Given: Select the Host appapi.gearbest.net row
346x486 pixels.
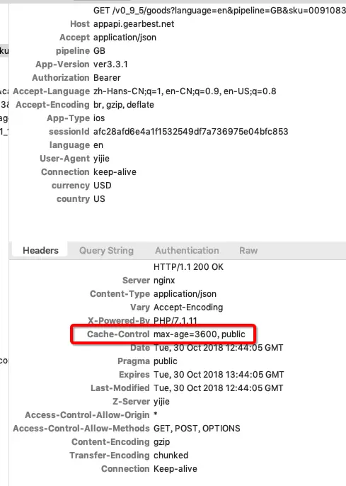Looking at the screenshot, I should pos(122,24).
